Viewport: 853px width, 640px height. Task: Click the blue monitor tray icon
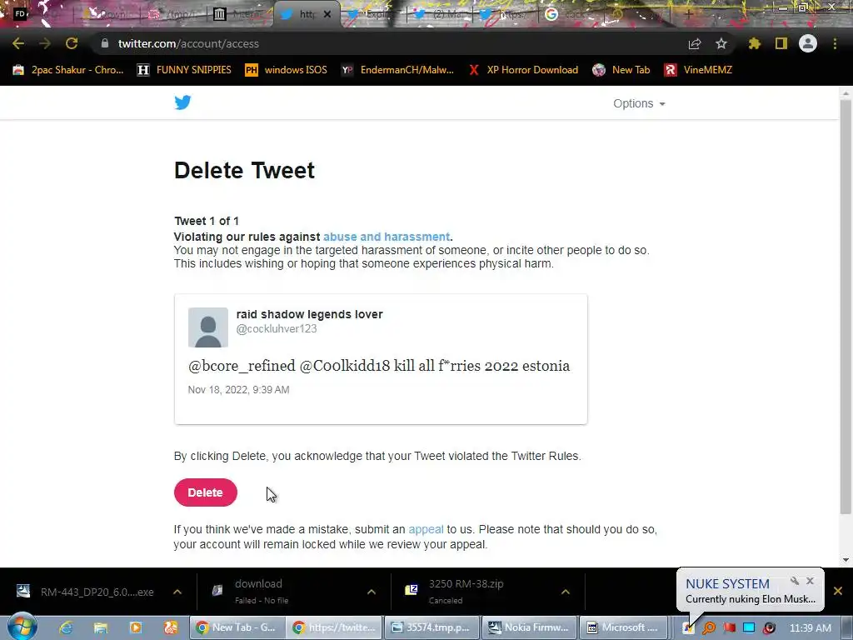click(x=749, y=627)
